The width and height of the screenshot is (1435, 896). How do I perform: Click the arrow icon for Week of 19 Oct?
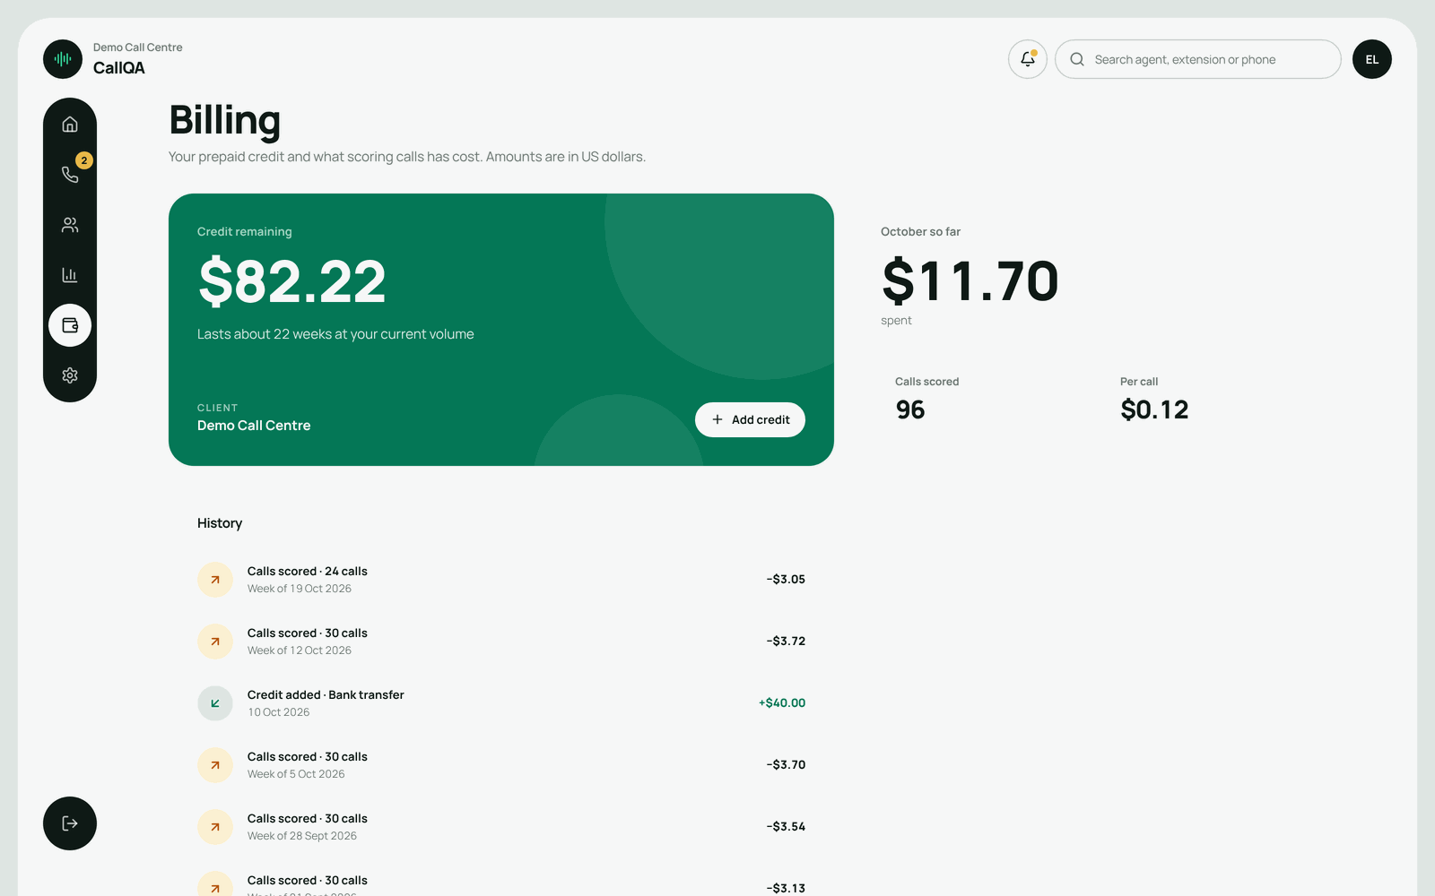coord(215,580)
